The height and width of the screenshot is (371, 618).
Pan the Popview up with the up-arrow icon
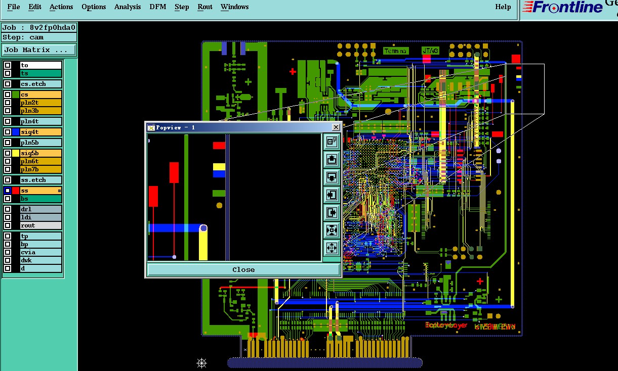(x=332, y=160)
